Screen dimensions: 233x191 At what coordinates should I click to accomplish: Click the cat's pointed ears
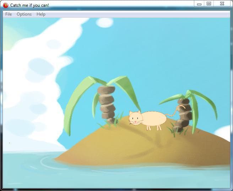click(x=135, y=112)
